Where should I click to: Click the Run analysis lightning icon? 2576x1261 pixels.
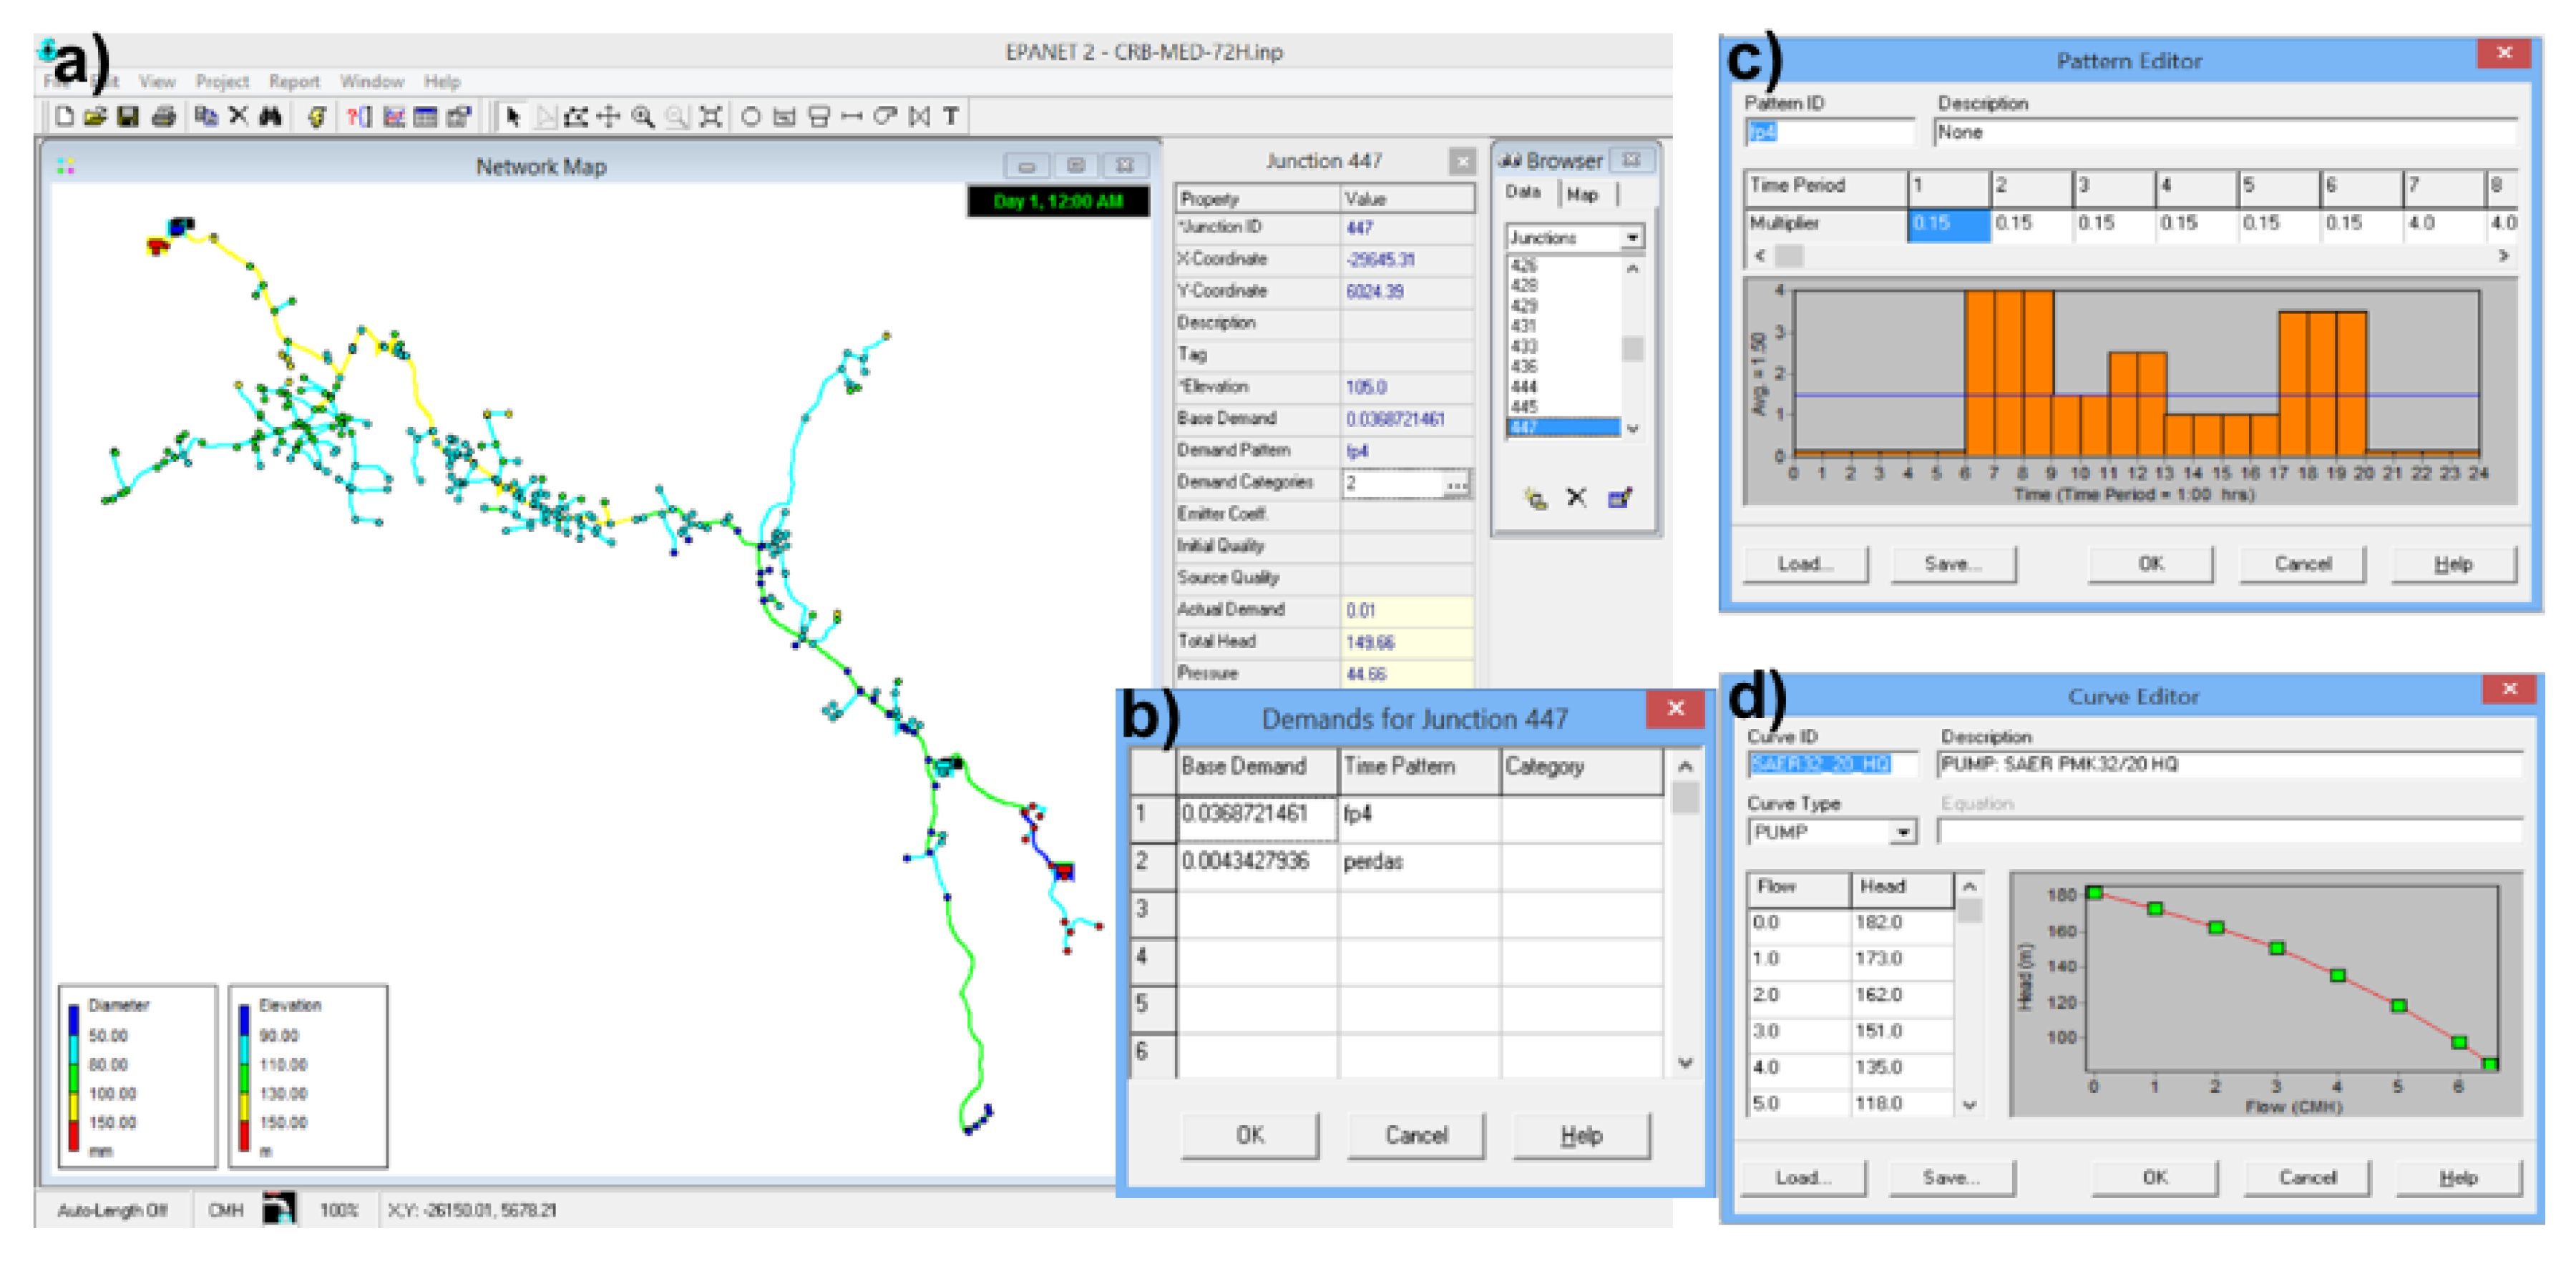tap(316, 117)
